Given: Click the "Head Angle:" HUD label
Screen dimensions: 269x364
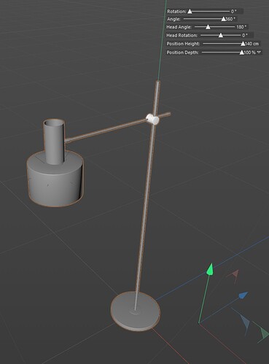Looking at the screenshot, I should pos(179,27).
